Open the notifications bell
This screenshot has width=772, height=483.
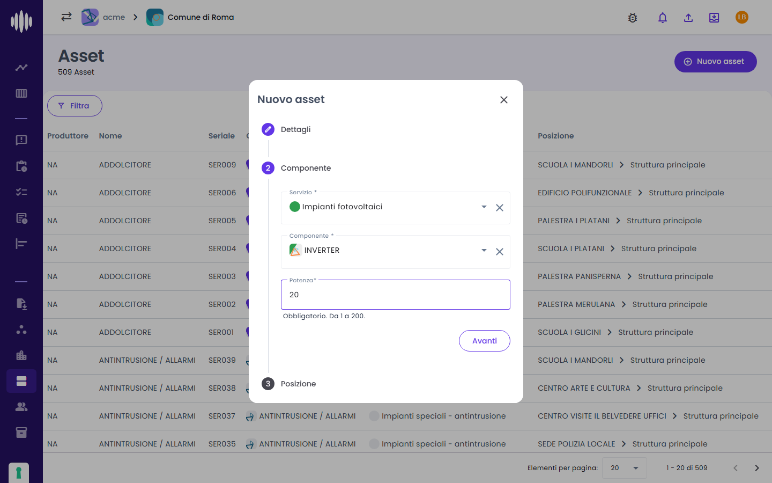663,18
